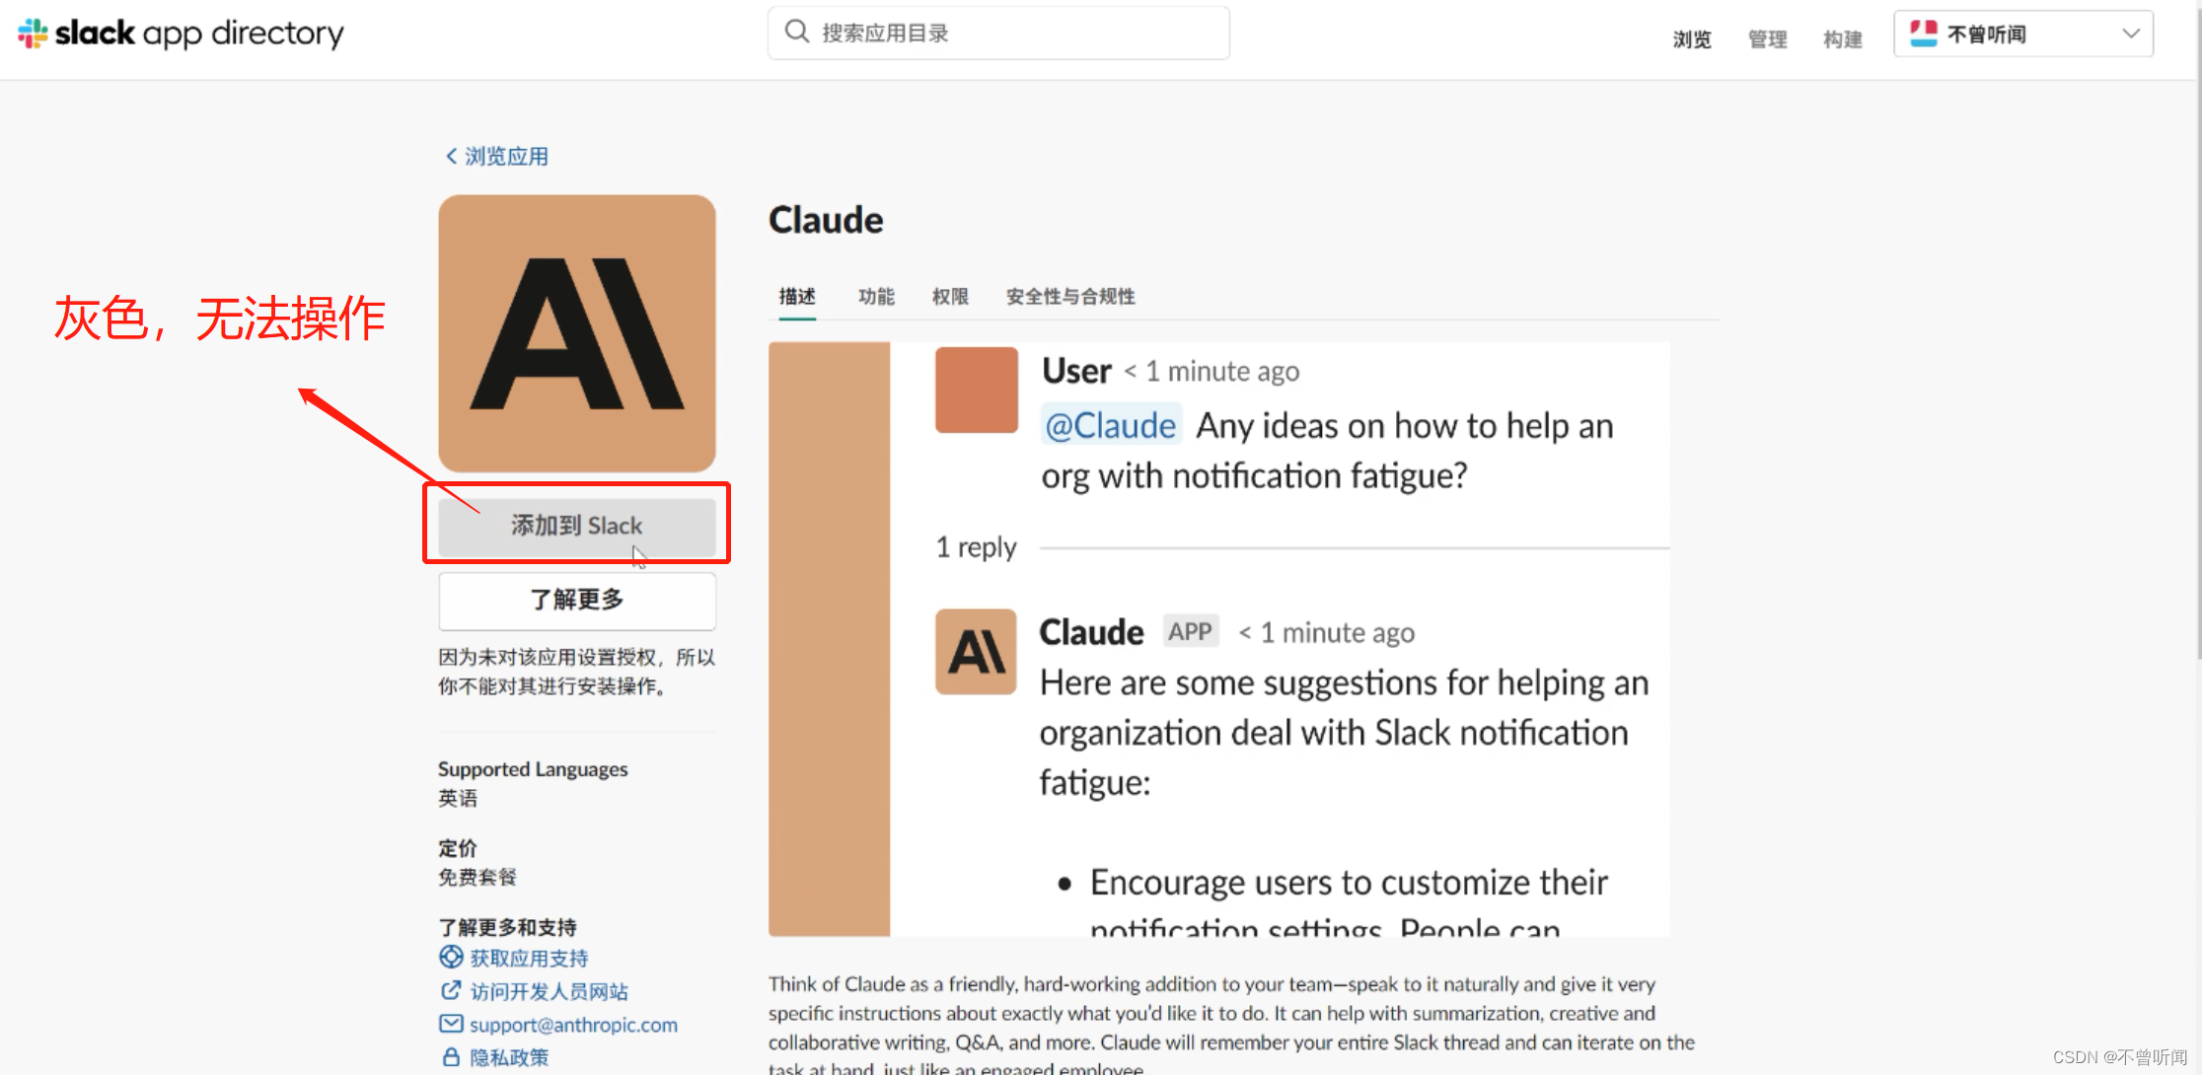Click the Claude conversation preview screenshot

pos(1218,638)
